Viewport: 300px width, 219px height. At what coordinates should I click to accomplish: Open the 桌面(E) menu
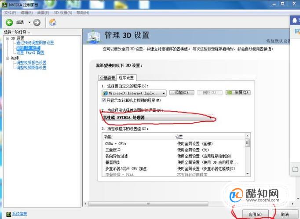[x=43, y=13]
